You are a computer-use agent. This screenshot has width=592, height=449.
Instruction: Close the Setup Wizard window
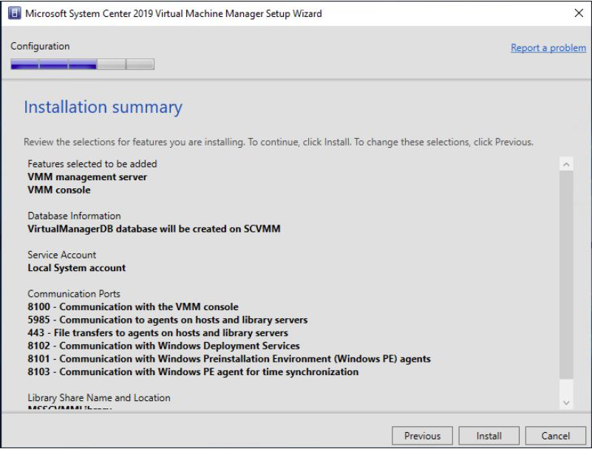point(579,13)
